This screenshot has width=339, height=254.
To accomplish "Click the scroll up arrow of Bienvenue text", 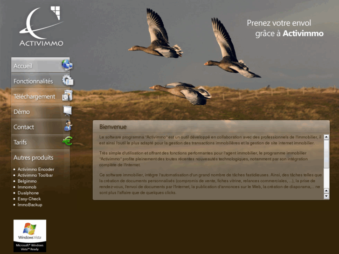I will (x=326, y=137).
